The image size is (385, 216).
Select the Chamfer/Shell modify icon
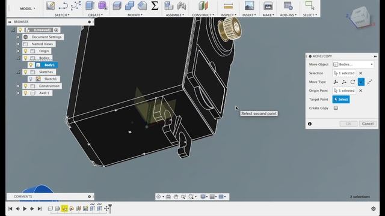142,6
